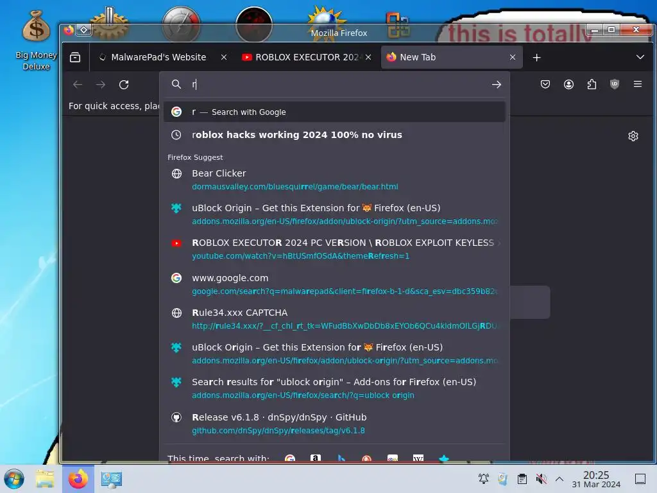Close the MalwarePad's Website tab
The image size is (657, 493).
pyautogui.click(x=224, y=57)
